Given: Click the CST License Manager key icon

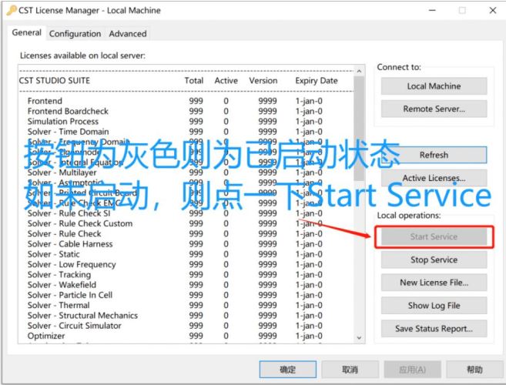Looking at the screenshot, I should [x=12, y=10].
